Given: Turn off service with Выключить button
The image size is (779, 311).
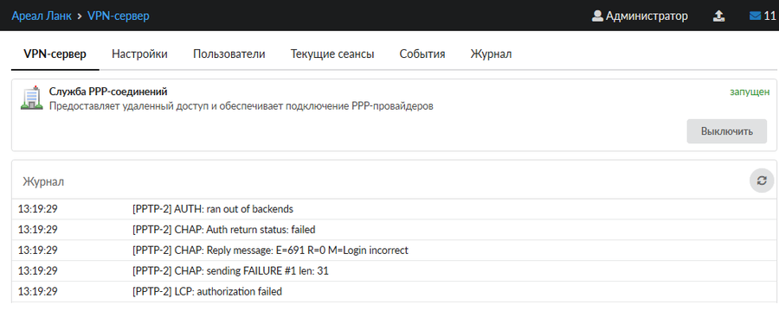Looking at the screenshot, I should [727, 131].
